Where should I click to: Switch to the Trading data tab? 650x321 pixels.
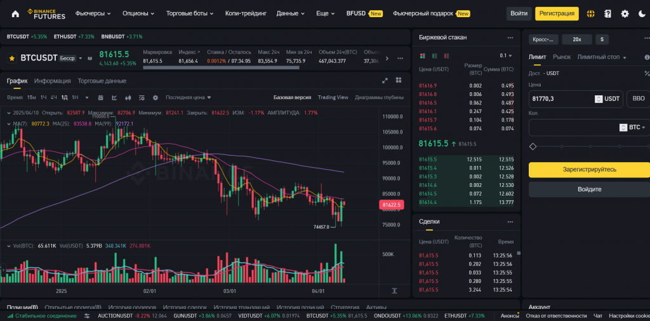pos(102,81)
